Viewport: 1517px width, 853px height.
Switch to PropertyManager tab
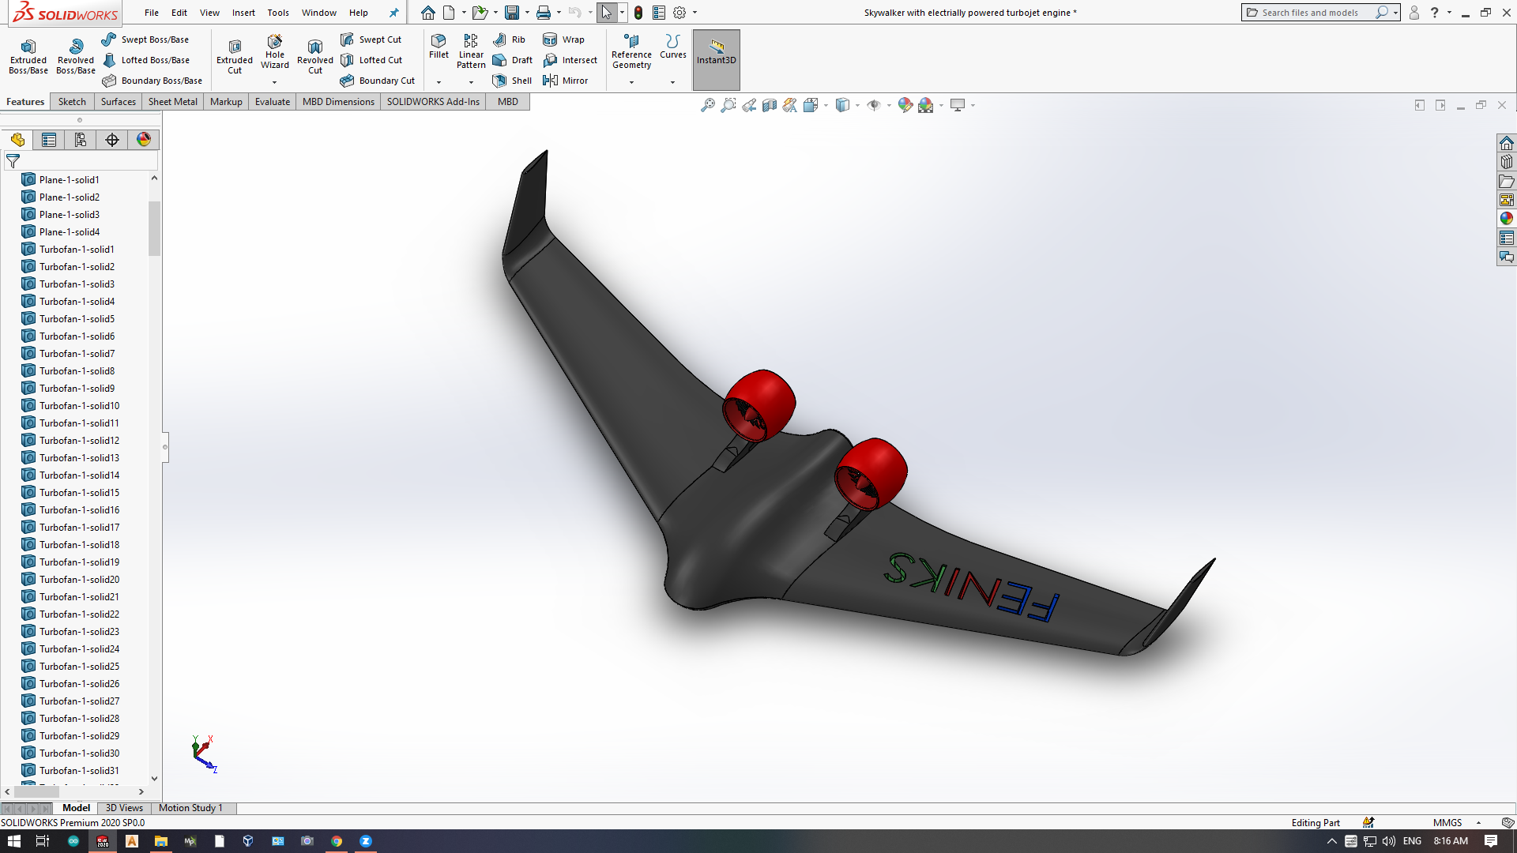coord(49,140)
